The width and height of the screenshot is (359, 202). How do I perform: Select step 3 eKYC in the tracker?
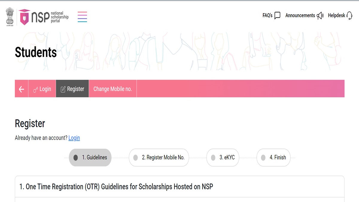coord(223,157)
